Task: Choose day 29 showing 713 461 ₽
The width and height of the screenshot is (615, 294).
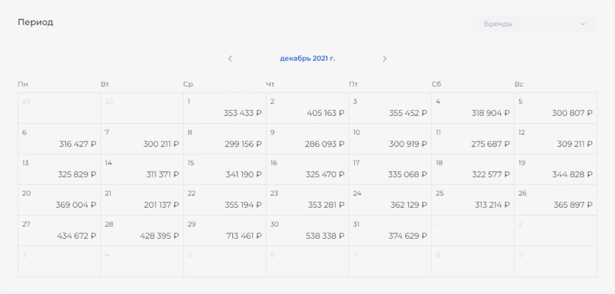Action: tap(225, 231)
